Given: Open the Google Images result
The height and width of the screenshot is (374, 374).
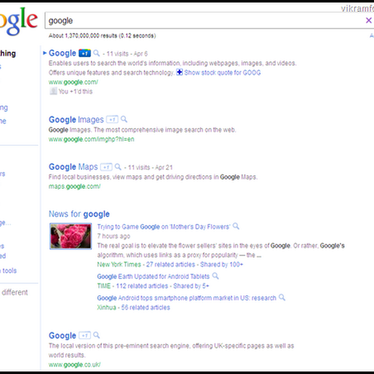Looking at the screenshot, I should [76, 120].
